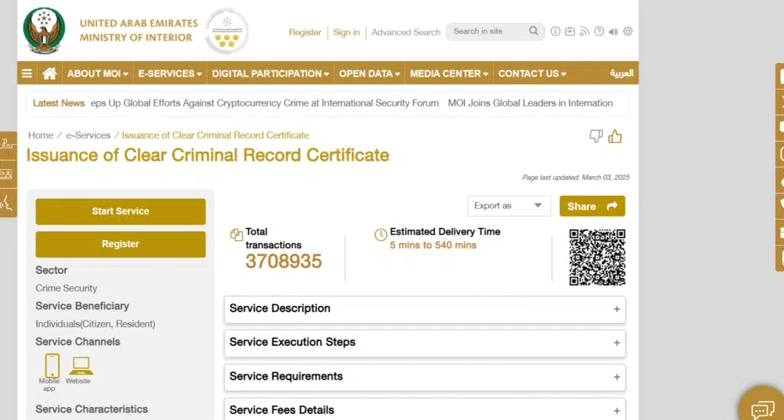Open the hamburger menu icon
This screenshot has height=420, width=784.
(x=27, y=73)
